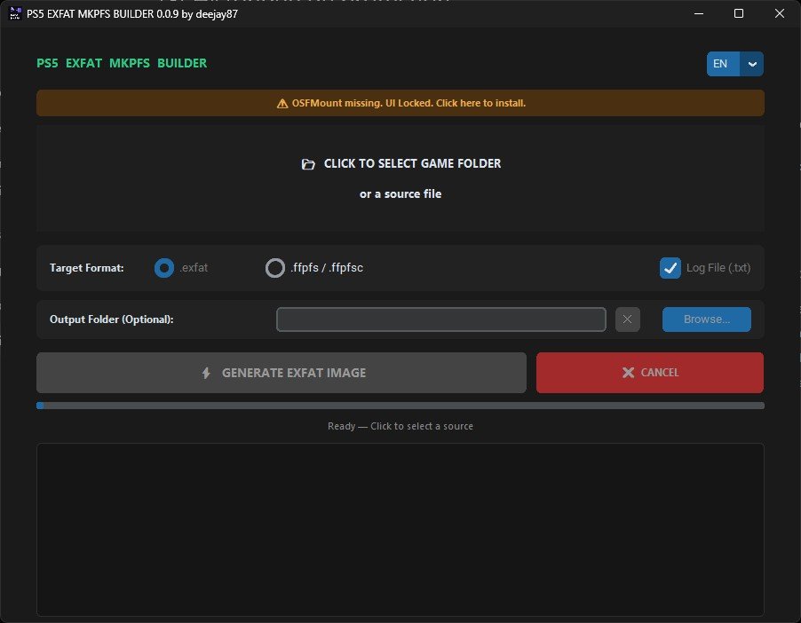This screenshot has height=623, width=801.
Task: Expand the language dropdown arrow
Action: 752,64
